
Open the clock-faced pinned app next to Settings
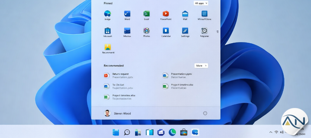[x=204, y=32]
